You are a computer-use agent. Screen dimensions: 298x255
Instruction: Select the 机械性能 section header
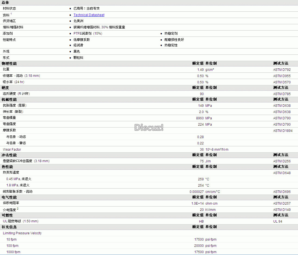[x=9, y=99]
